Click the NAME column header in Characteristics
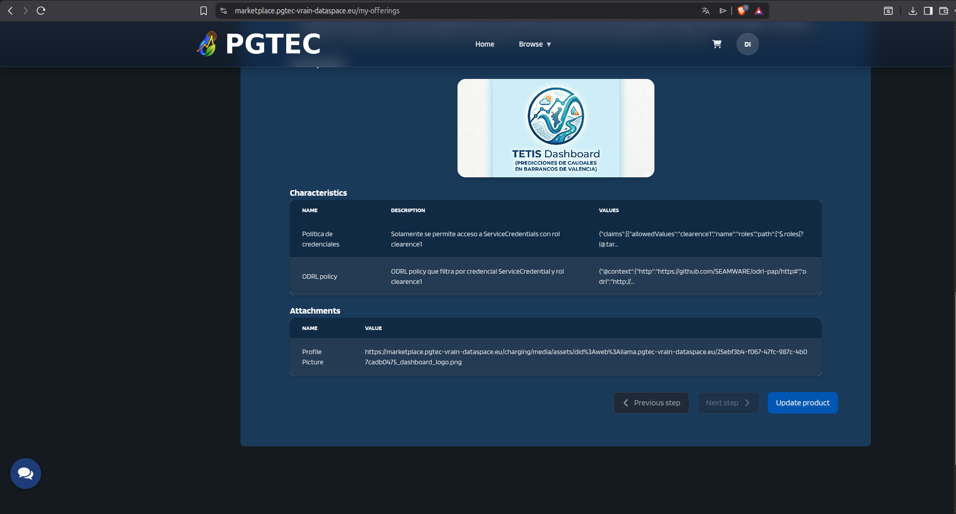 (310, 211)
